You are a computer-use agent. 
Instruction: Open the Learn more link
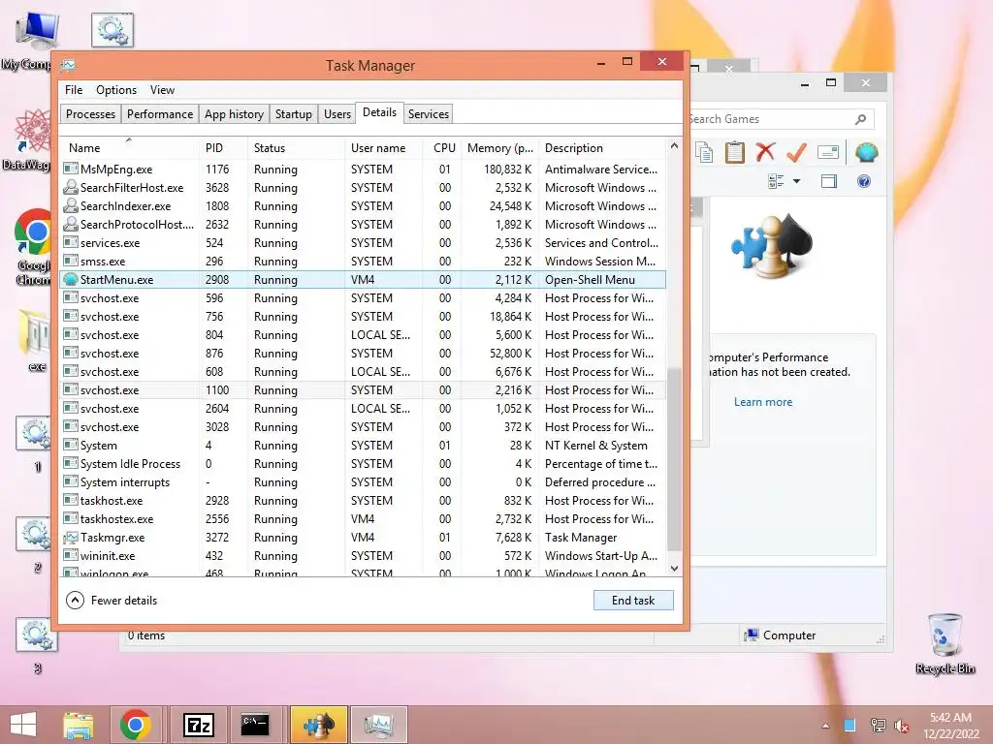click(763, 402)
